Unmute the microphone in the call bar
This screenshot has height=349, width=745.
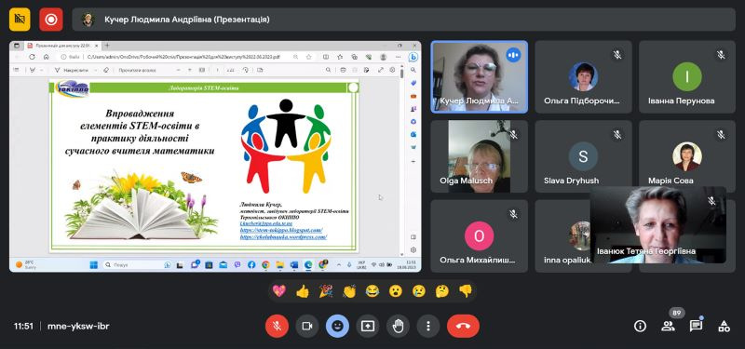(x=277, y=327)
